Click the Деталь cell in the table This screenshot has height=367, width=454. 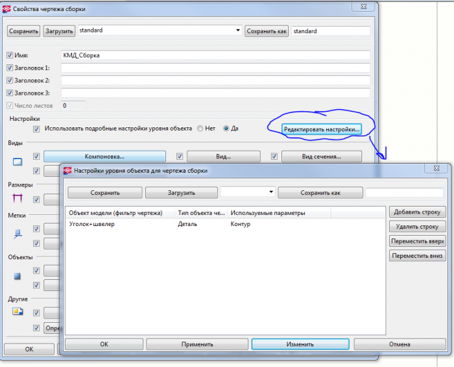tap(187, 224)
